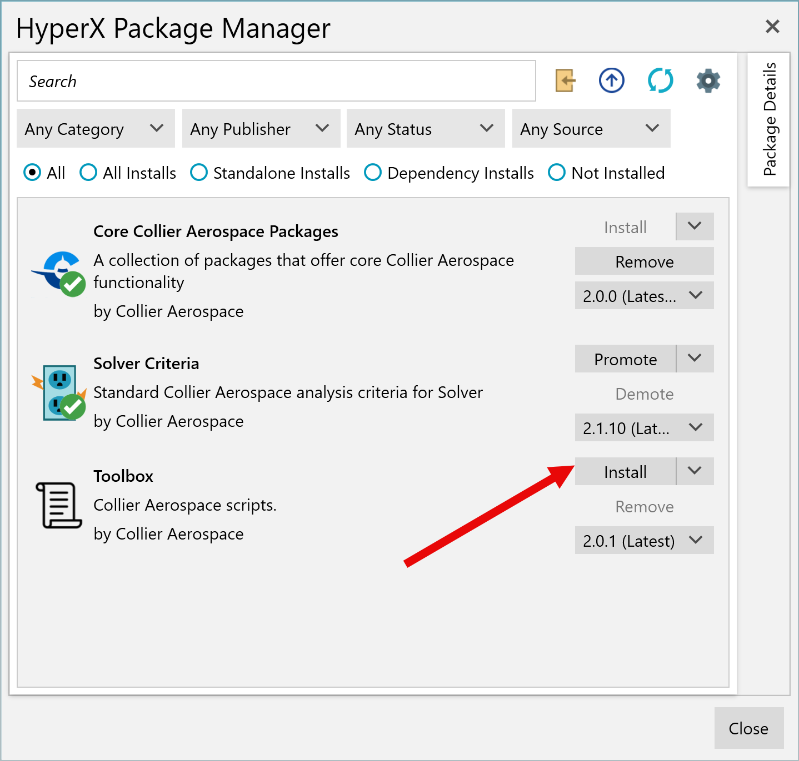Select the All Installs radio button
The width and height of the screenshot is (799, 761).
88,173
